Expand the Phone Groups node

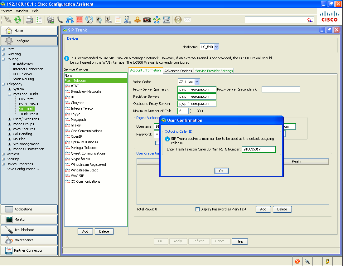[9, 124]
